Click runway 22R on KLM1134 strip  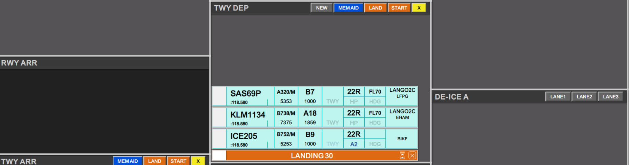354,113
